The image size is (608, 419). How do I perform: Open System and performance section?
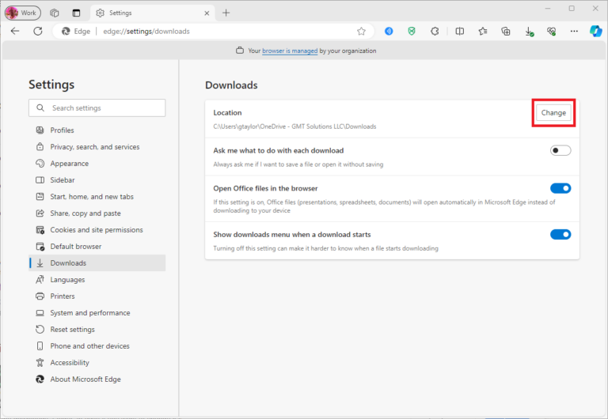coord(97,313)
